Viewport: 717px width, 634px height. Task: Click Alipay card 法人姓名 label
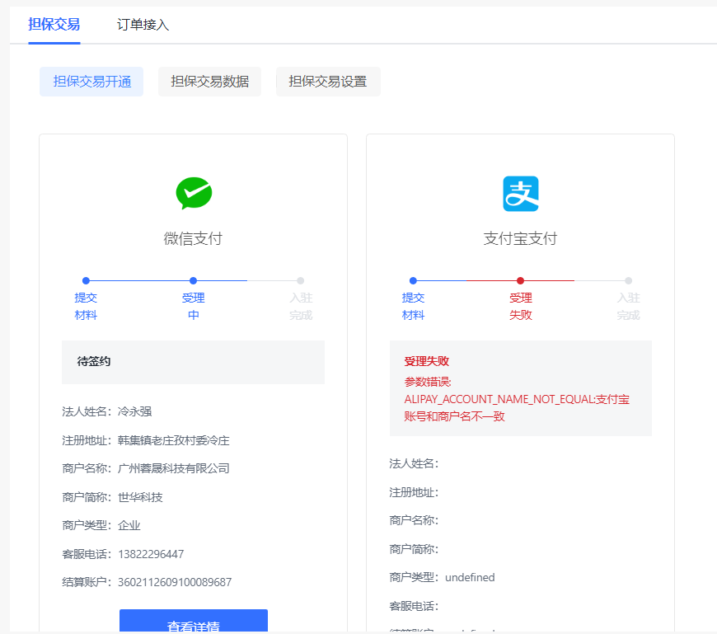(414, 464)
